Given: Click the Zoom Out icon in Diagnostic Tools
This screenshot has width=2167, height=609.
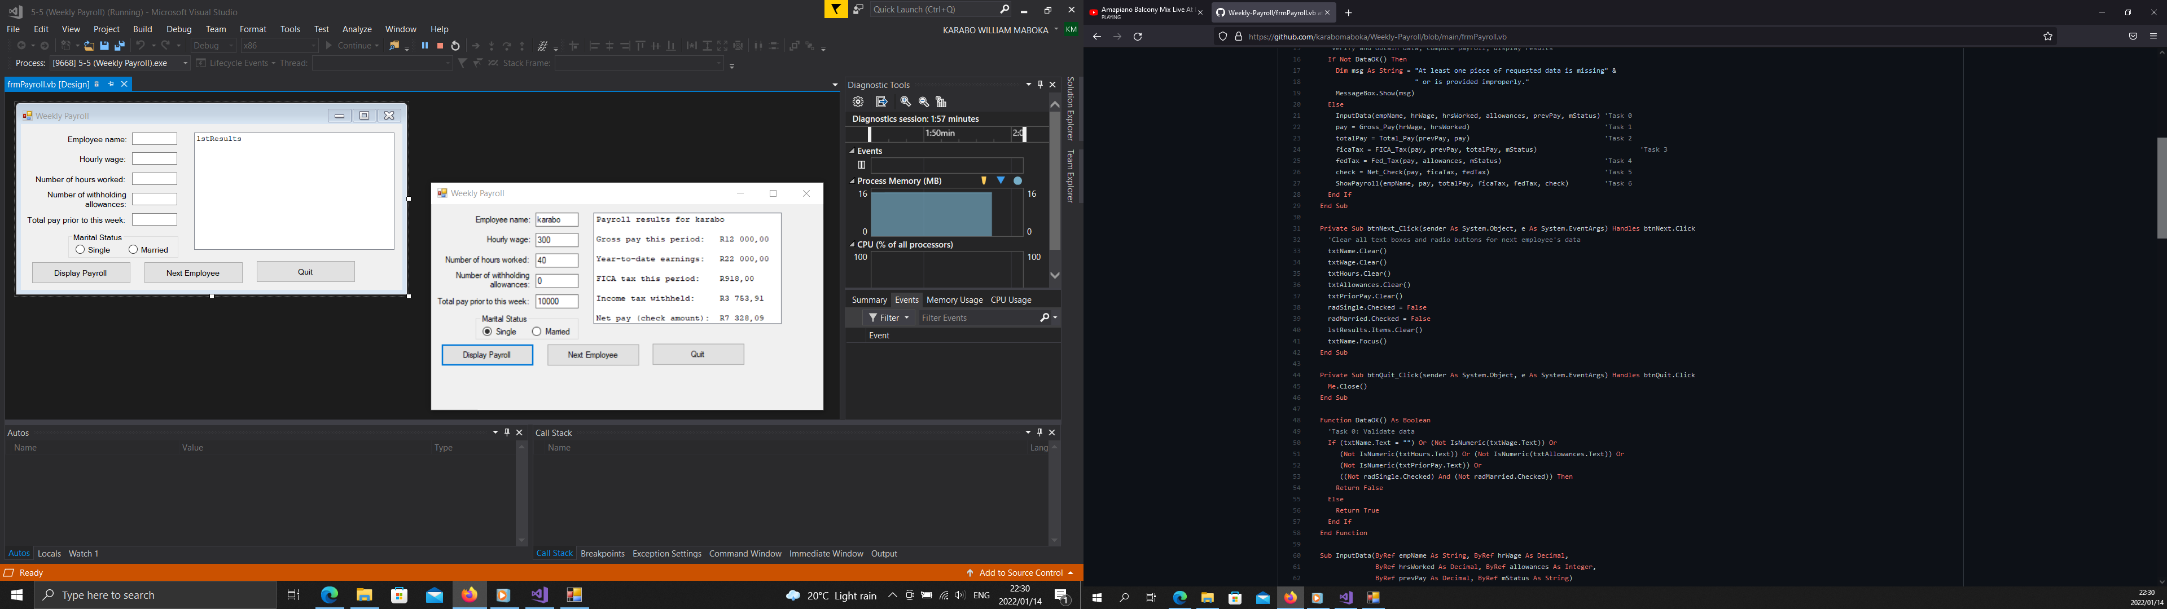Looking at the screenshot, I should tap(924, 101).
